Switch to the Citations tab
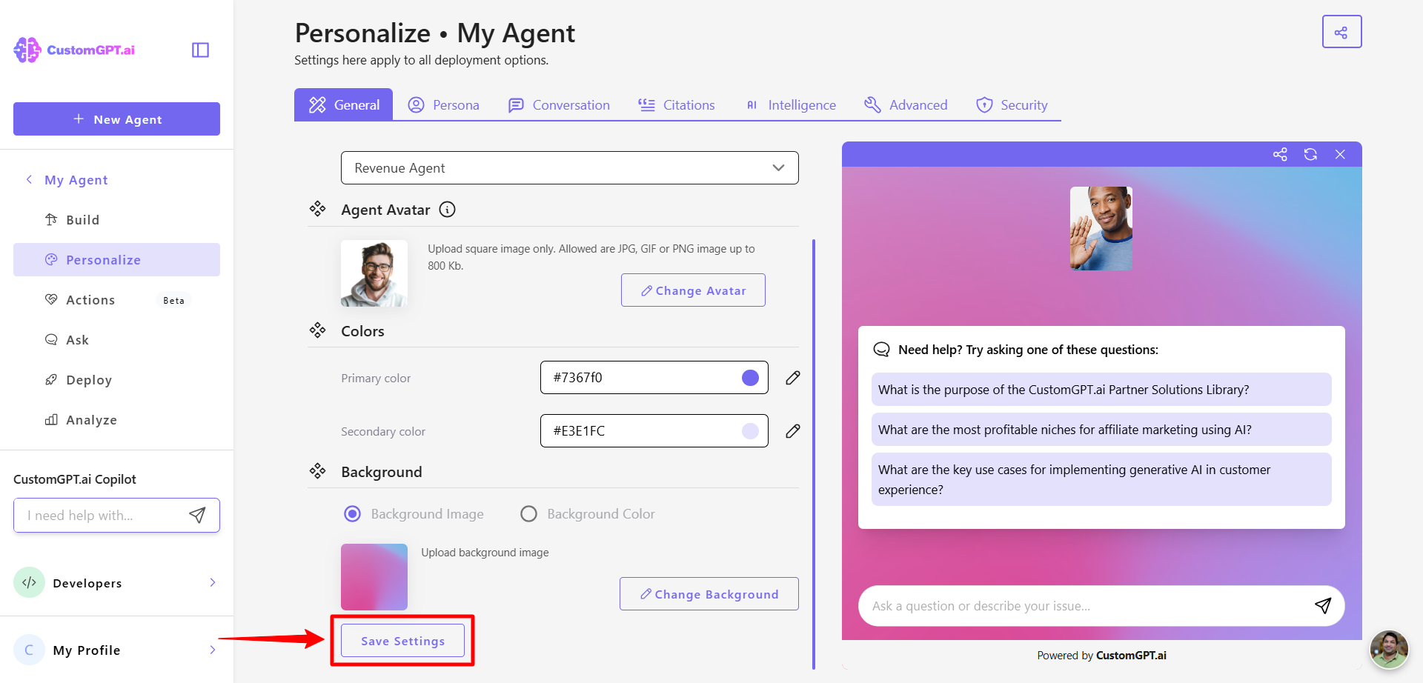This screenshot has height=683, width=1423. pos(677,104)
